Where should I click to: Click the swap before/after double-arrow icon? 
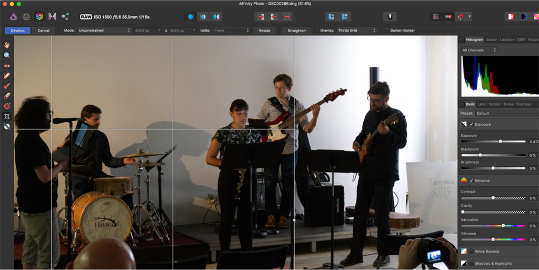tap(287, 16)
